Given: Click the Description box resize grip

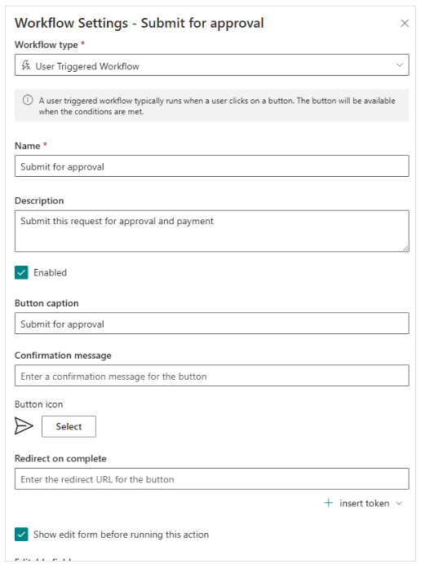Looking at the screenshot, I should [x=405, y=249].
